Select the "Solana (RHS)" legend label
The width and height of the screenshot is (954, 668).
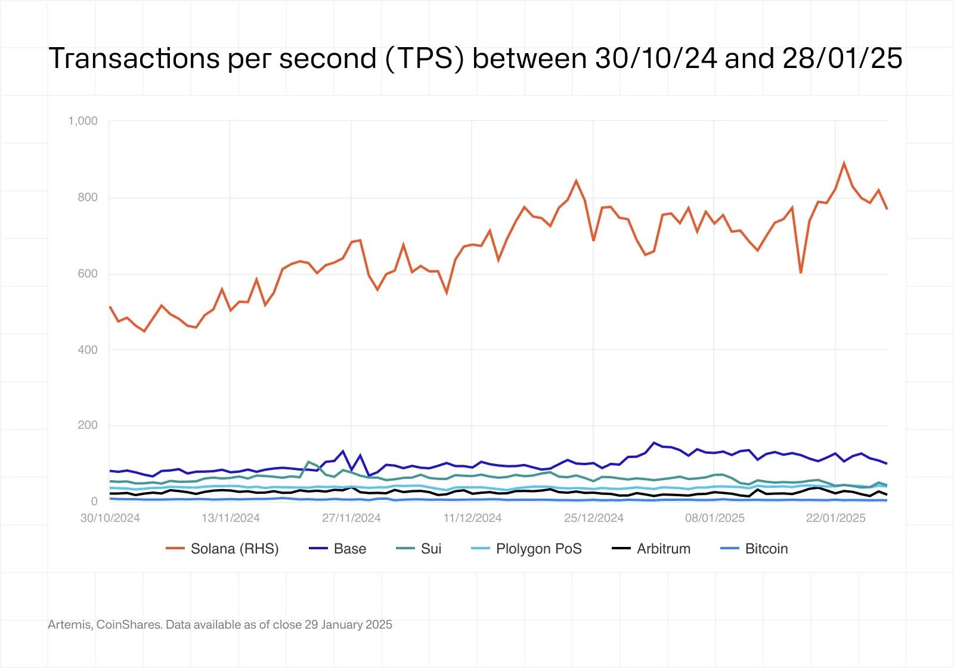coord(235,549)
